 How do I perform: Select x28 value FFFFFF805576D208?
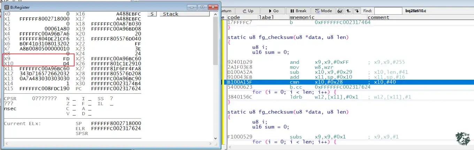116,74
